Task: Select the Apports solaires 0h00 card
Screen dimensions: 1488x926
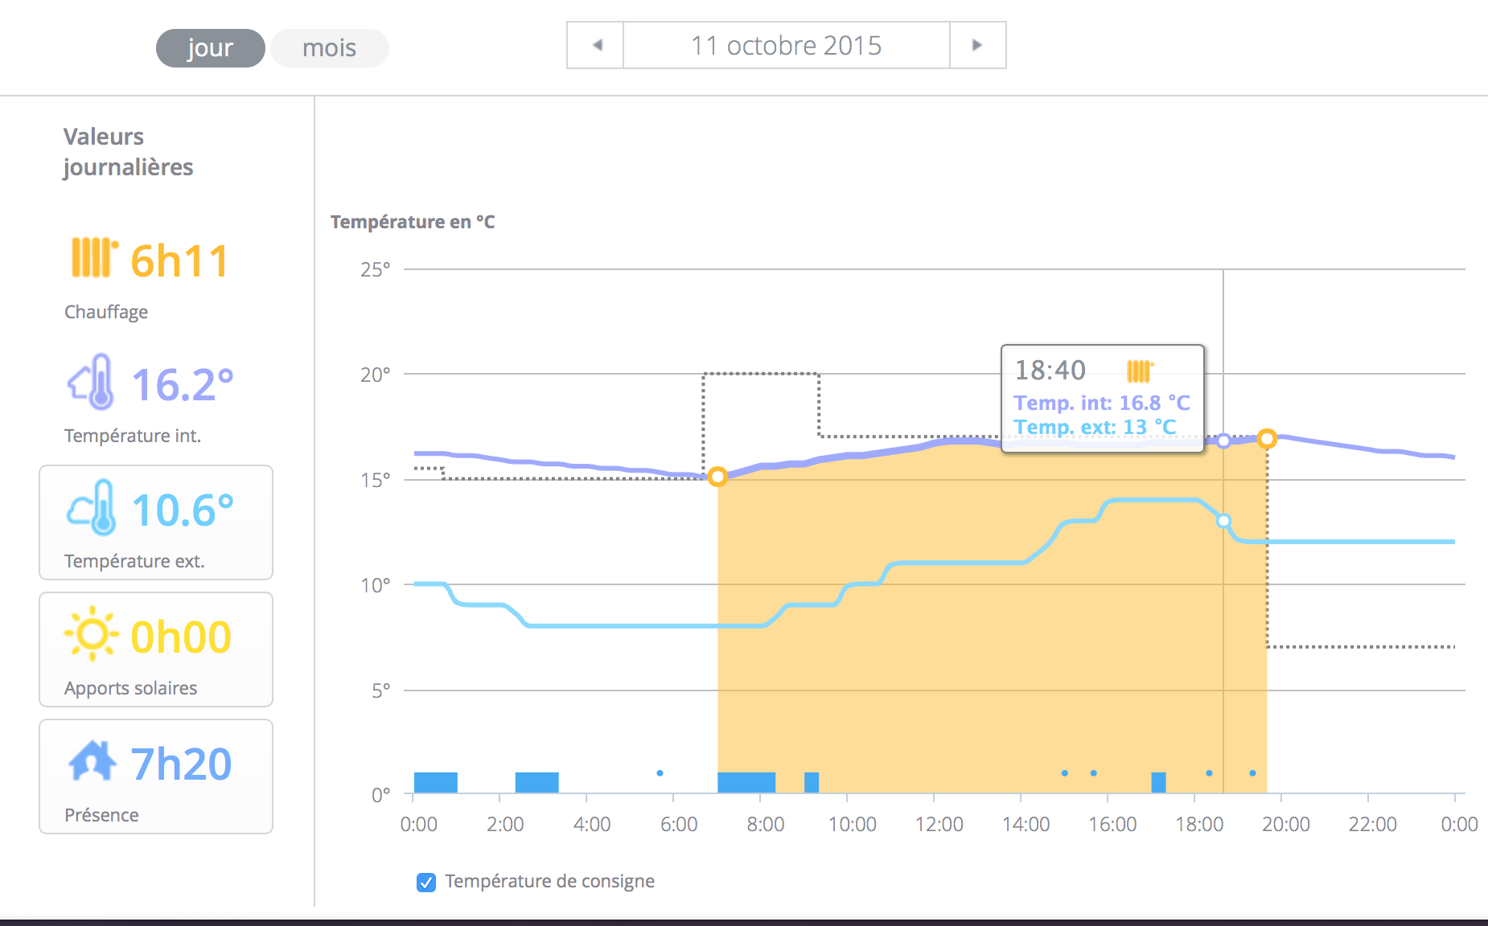Action: [x=156, y=649]
